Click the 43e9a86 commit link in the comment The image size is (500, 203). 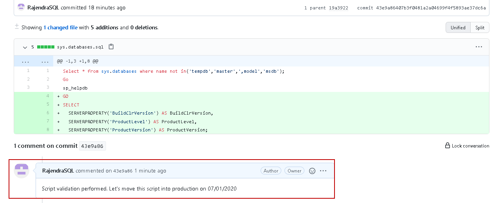tap(123, 171)
